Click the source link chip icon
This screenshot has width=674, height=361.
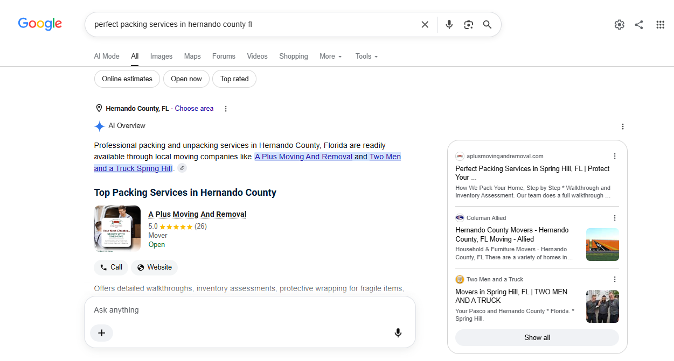click(x=183, y=168)
